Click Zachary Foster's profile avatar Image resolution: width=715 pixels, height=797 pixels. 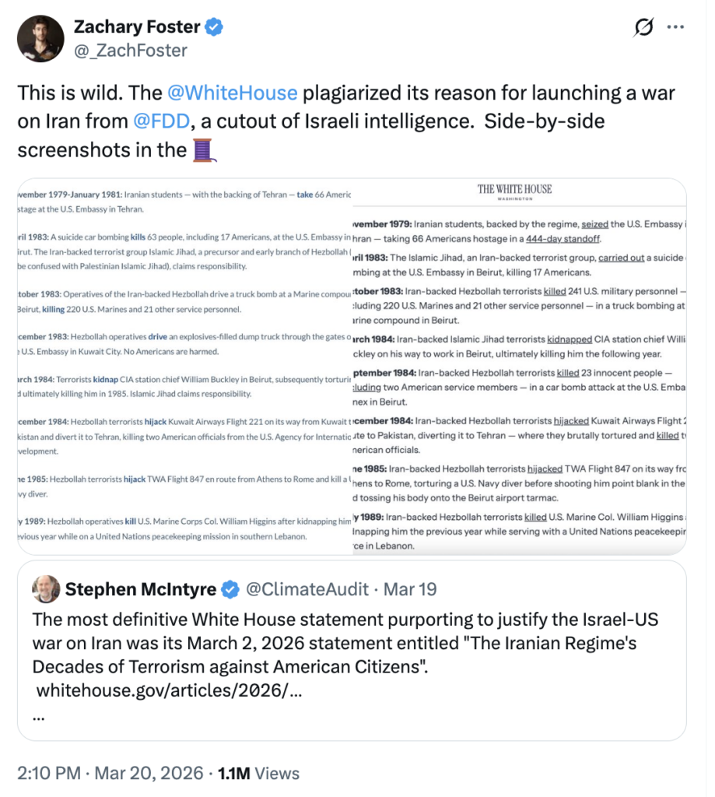point(40,39)
